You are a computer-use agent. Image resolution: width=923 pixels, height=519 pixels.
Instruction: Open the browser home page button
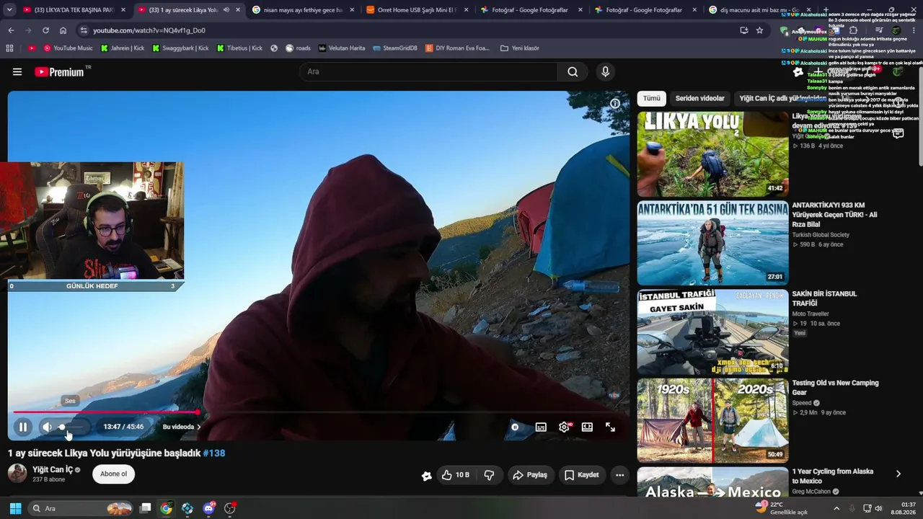[63, 30]
